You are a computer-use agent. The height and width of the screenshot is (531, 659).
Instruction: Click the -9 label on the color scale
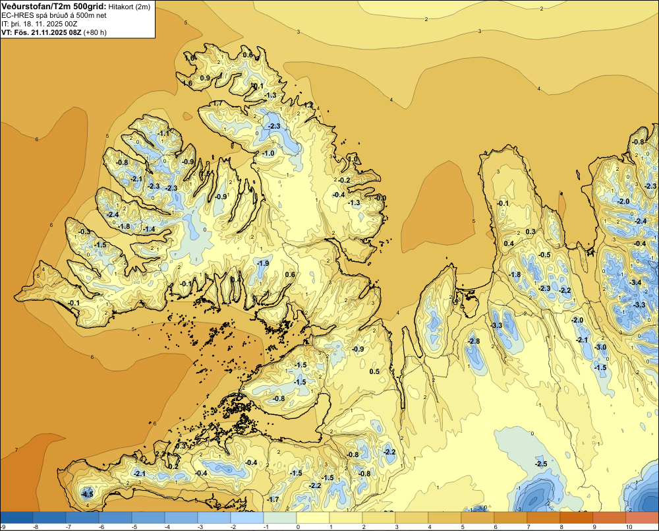[3, 527]
